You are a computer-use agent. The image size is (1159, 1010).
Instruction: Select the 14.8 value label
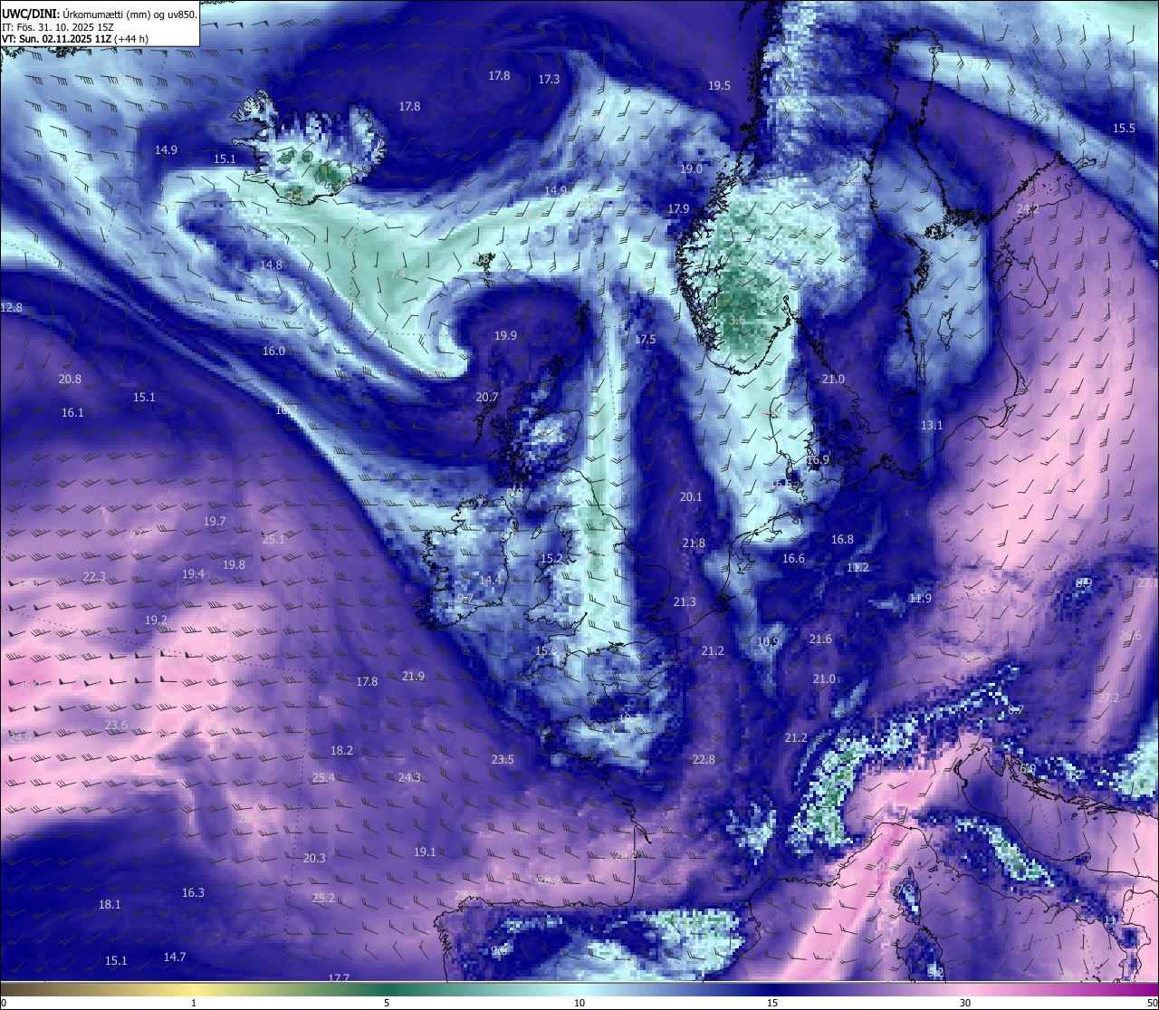tap(272, 265)
